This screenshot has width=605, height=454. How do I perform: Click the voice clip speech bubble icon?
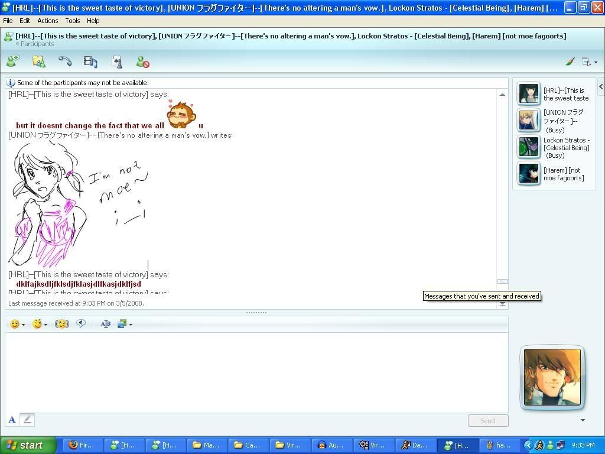pos(81,324)
